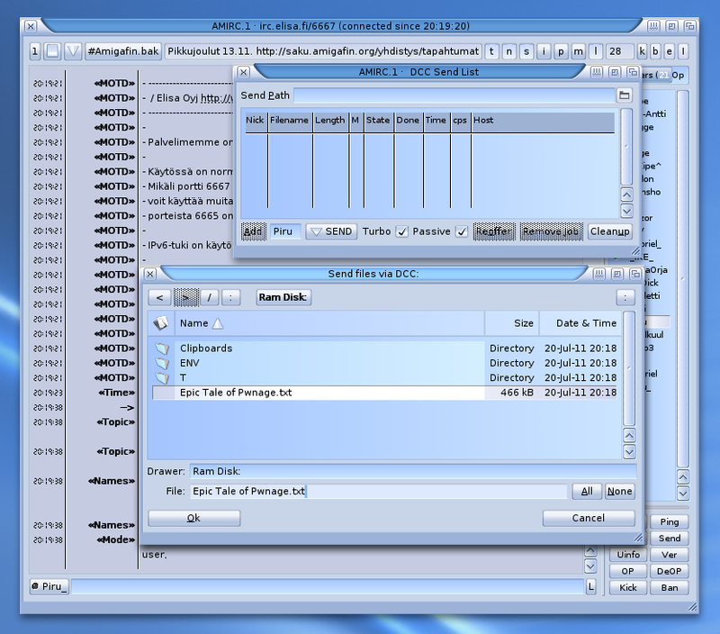Click the bookmark icon in file list header
The image size is (720, 634).
tap(161, 323)
